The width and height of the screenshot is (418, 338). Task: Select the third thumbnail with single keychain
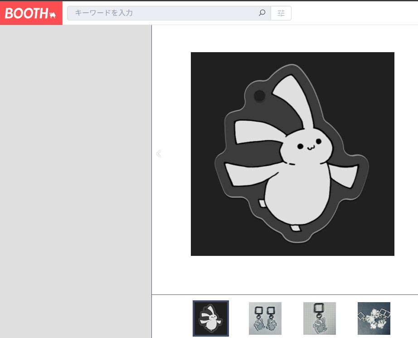(319, 318)
